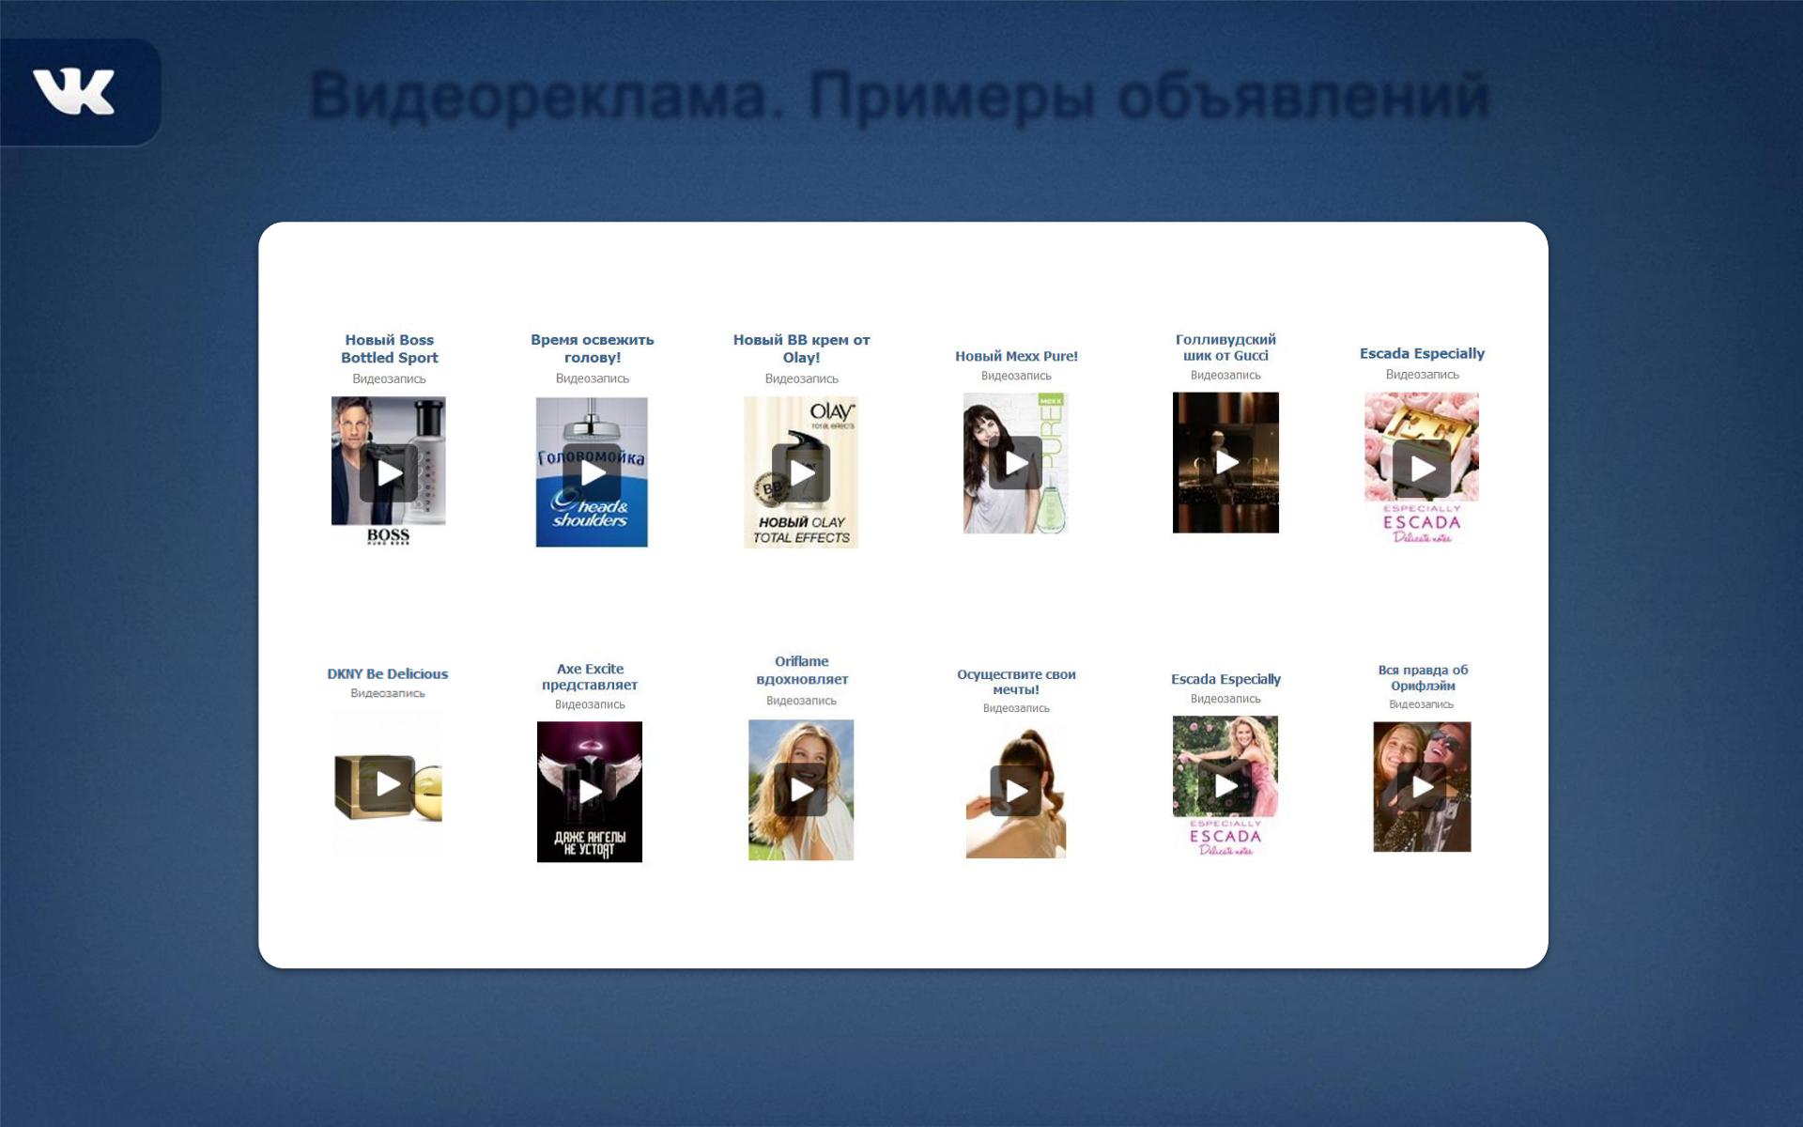Screen dimensions: 1803x1127
Task: Play the Oriflame вдохновляет video
Action: [x=801, y=790]
